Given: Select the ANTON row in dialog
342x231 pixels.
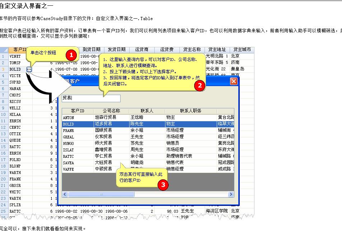Looking at the screenshot, I should click(148, 118).
